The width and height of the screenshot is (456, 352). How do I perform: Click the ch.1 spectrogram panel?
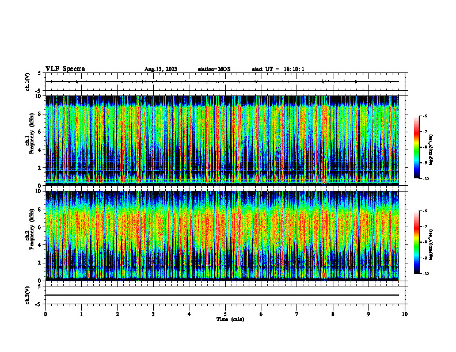[x=222, y=140]
